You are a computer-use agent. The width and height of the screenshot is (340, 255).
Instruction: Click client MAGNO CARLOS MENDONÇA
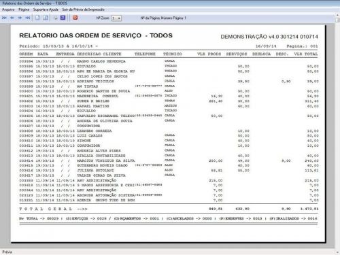[101, 61]
